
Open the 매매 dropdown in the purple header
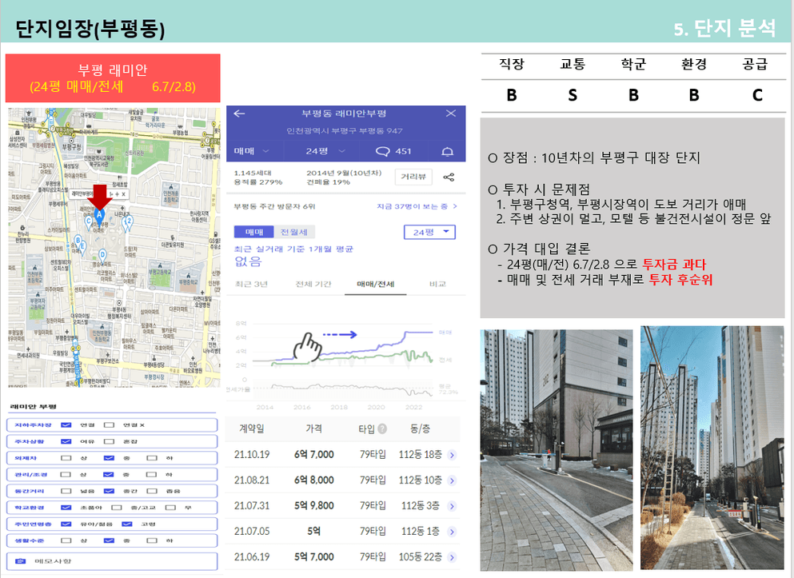click(252, 151)
